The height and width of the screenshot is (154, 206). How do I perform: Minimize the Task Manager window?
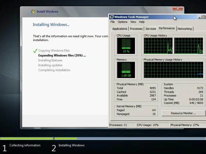pyautogui.click(x=199, y=17)
